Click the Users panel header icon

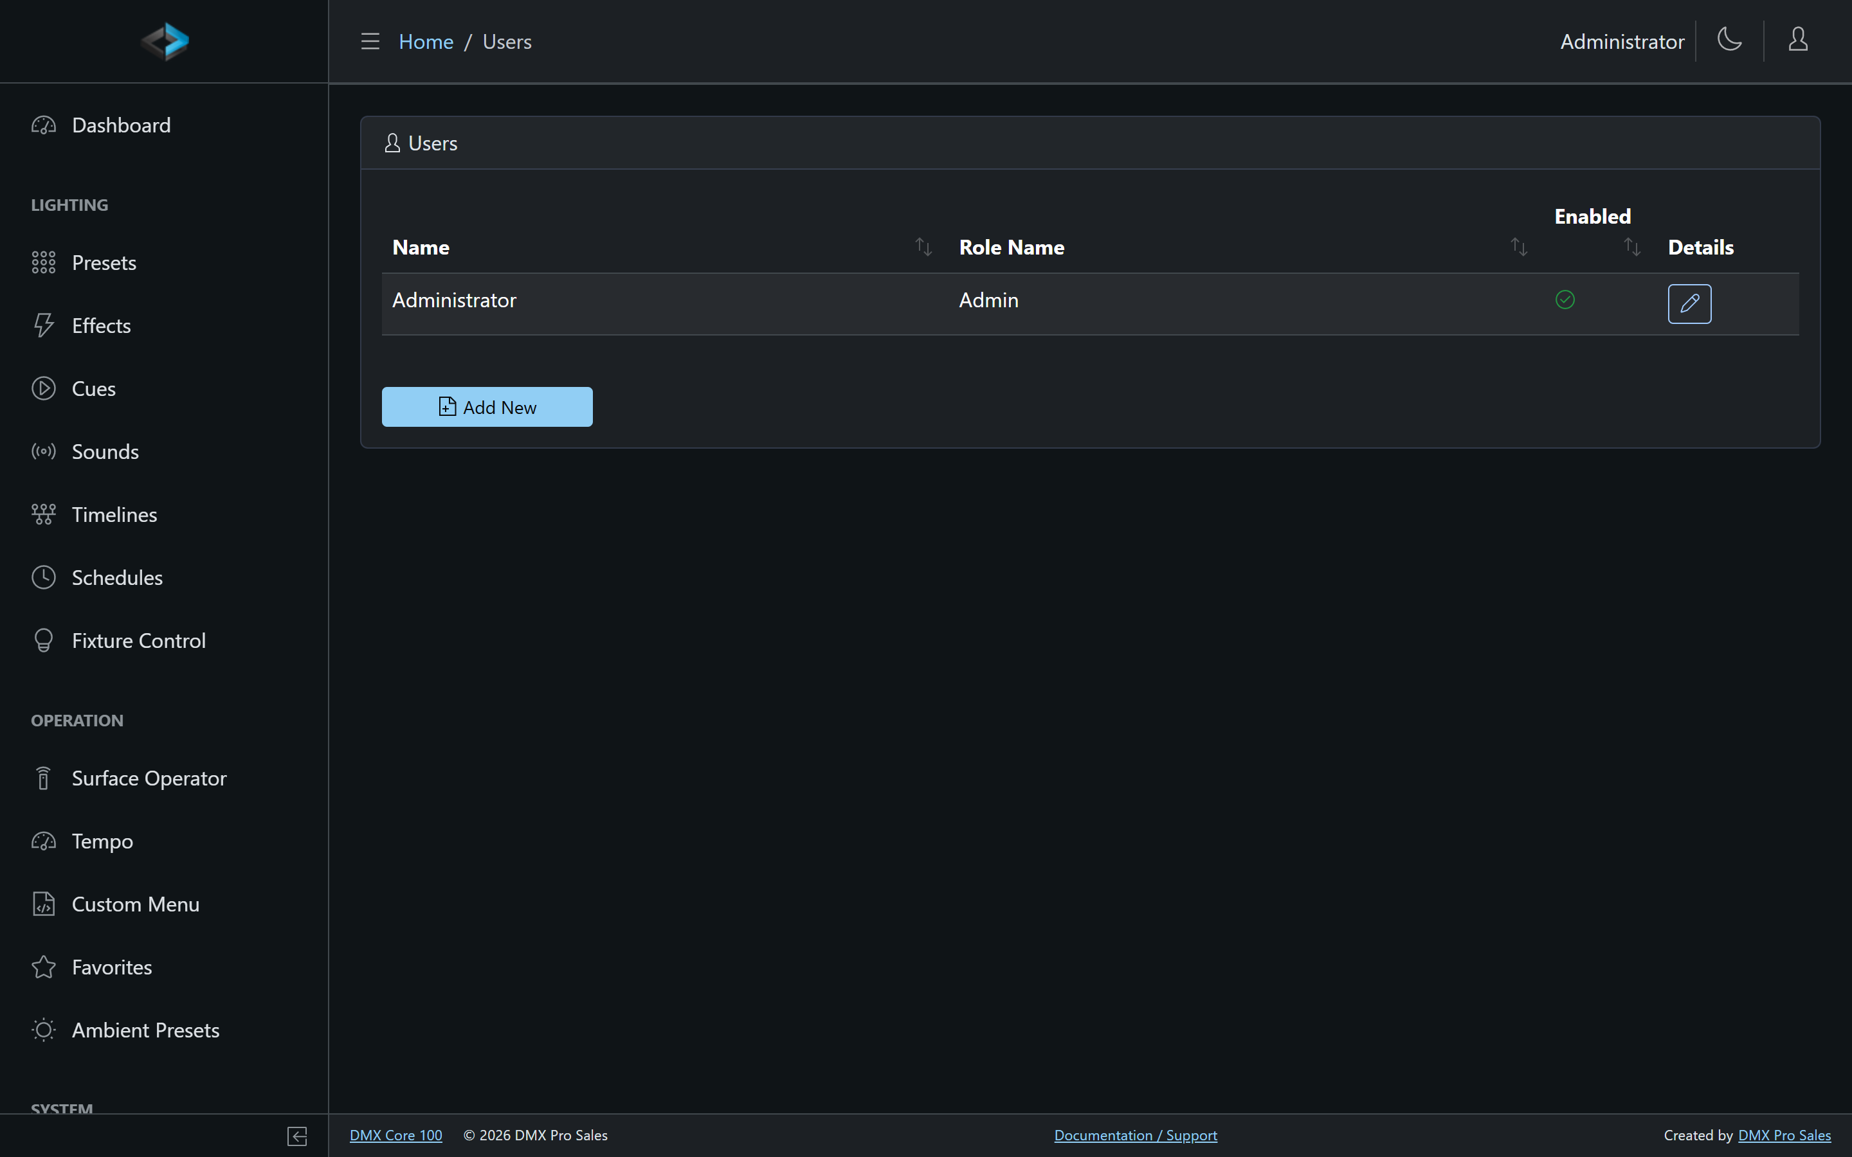point(393,143)
